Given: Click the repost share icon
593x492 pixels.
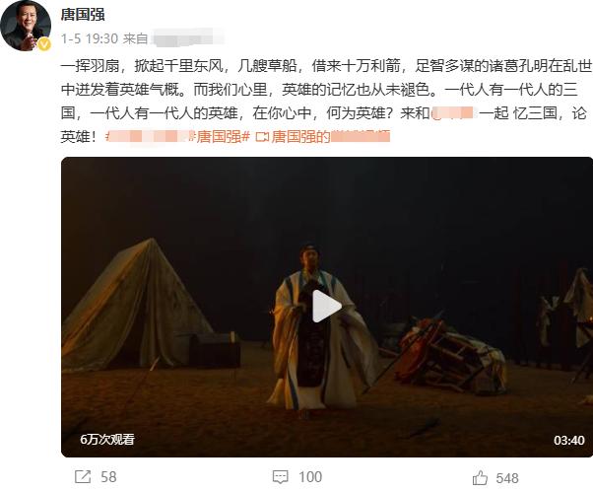Looking at the screenshot, I should pos(83,477).
